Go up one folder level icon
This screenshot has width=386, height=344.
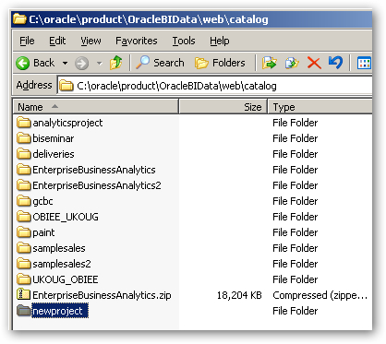point(116,63)
